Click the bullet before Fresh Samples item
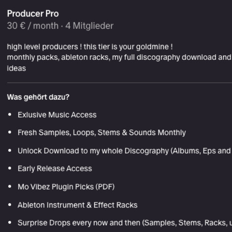 [x=10, y=132]
